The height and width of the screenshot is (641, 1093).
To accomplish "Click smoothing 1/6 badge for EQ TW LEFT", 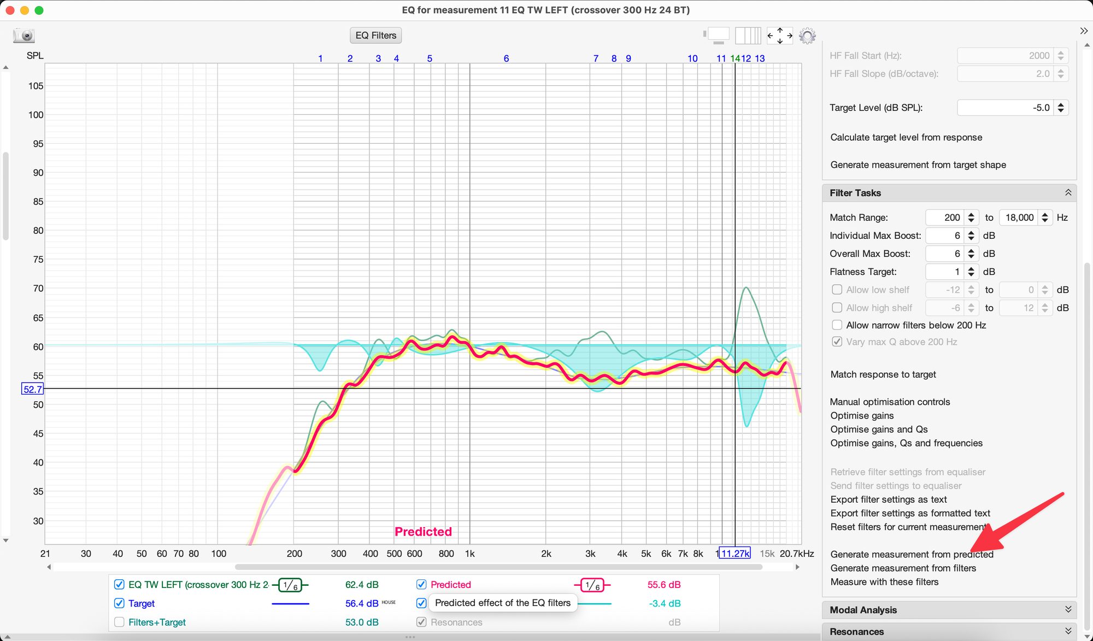I will pos(290,585).
